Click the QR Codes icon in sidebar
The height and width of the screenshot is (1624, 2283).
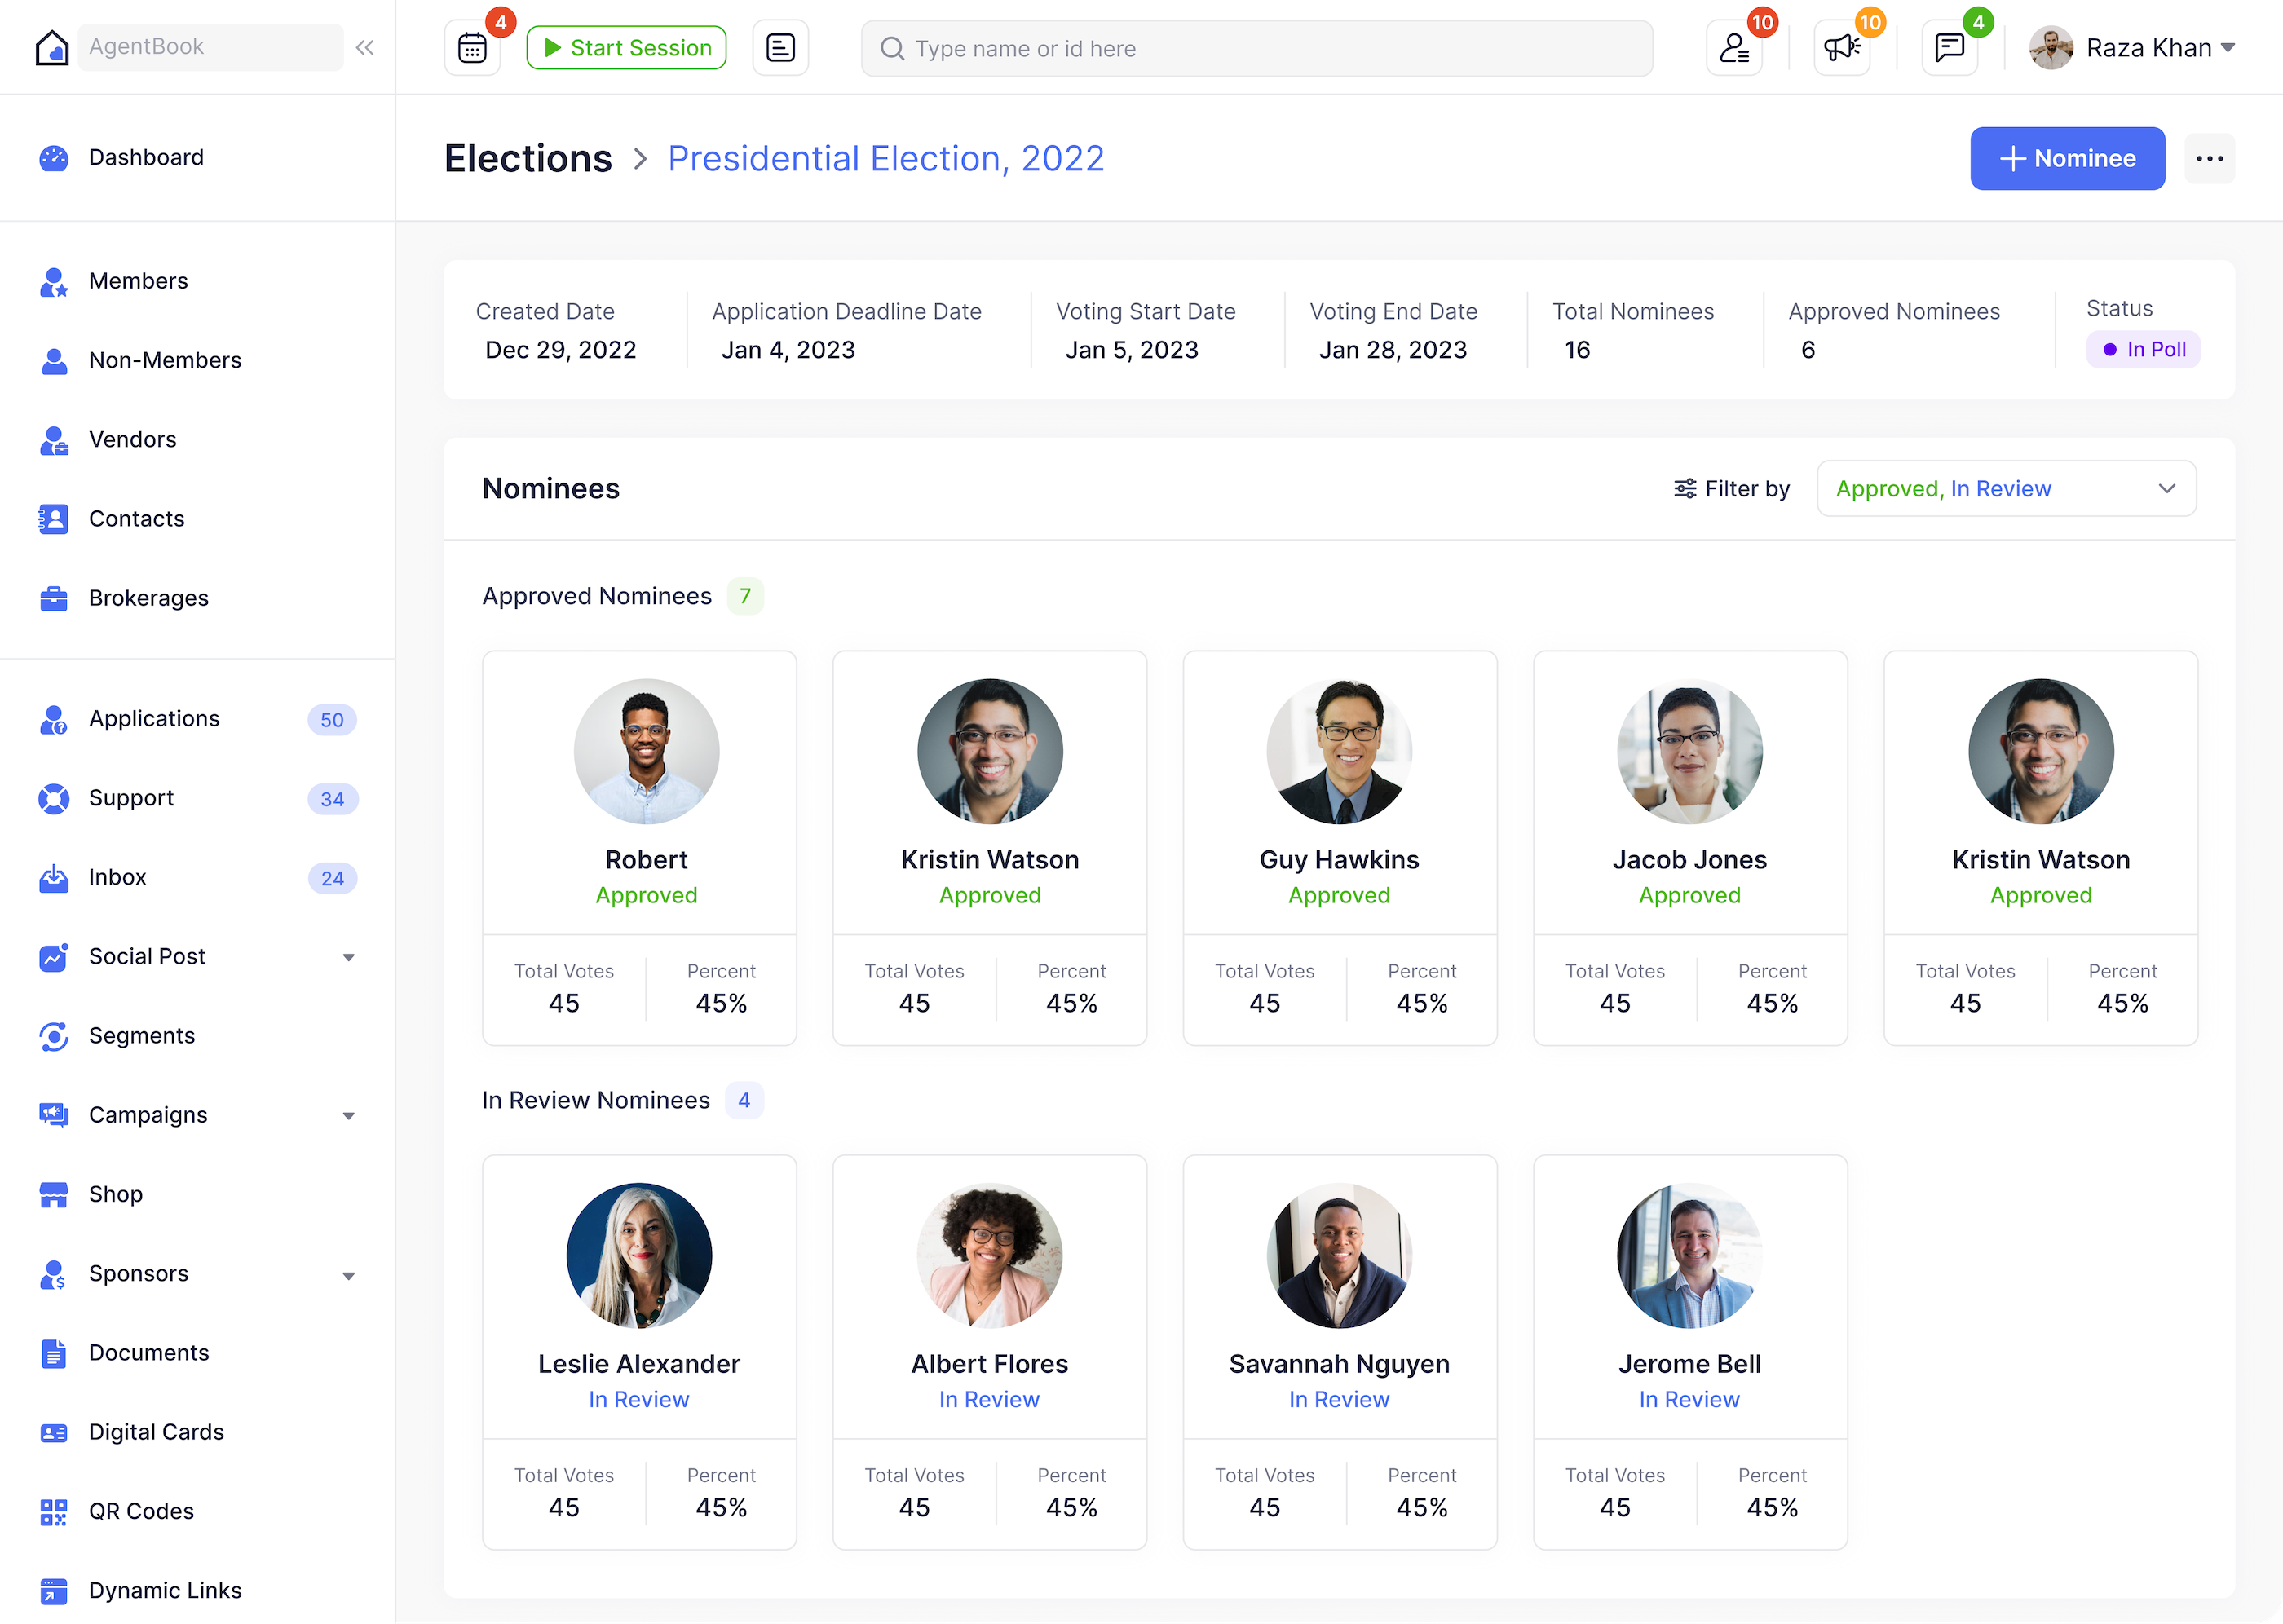(54, 1511)
